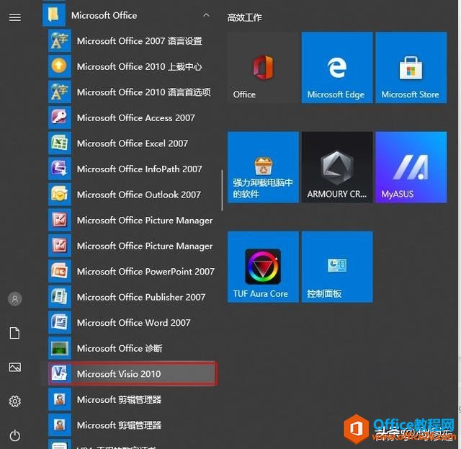This screenshot has height=449, width=461.
Task: Open the Microsoft Edge tile
Action: [x=337, y=68]
